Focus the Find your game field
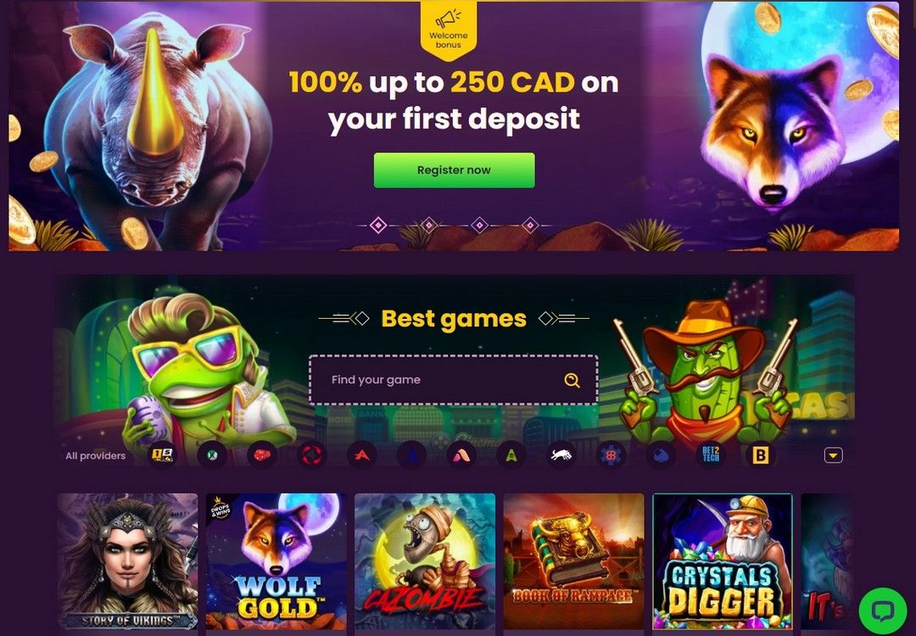This screenshot has height=636, width=916. tap(453, 380)
